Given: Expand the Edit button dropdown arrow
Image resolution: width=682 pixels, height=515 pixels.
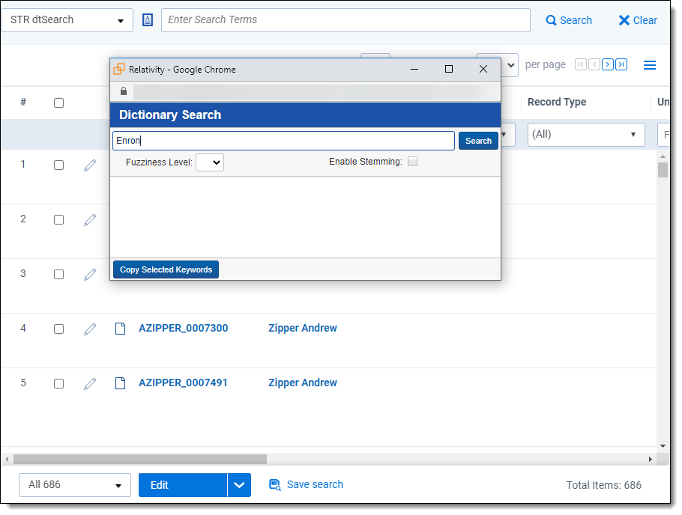Looking at the screenshot, I should 239,486.
